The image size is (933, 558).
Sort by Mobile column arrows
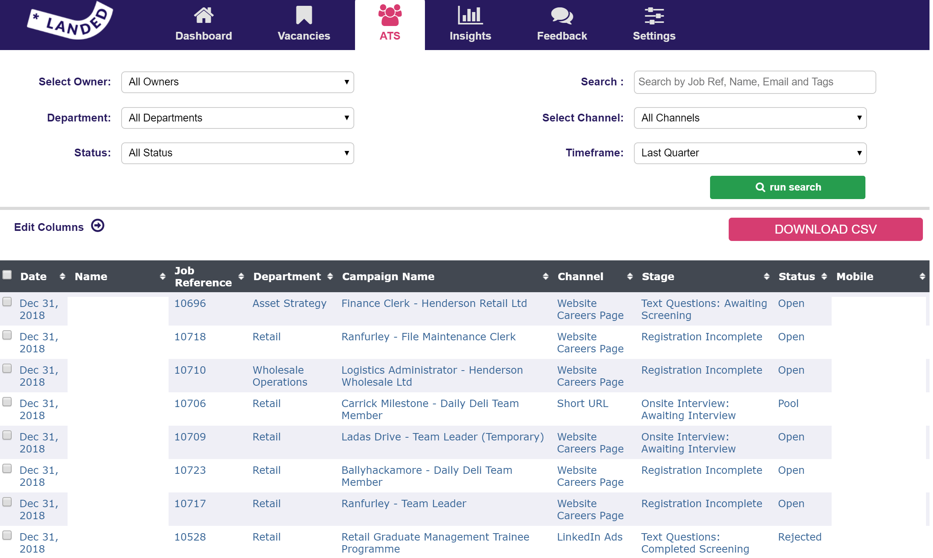(922, 276)
